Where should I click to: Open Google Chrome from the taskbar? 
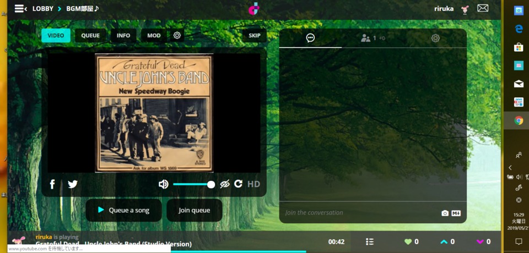519,120
